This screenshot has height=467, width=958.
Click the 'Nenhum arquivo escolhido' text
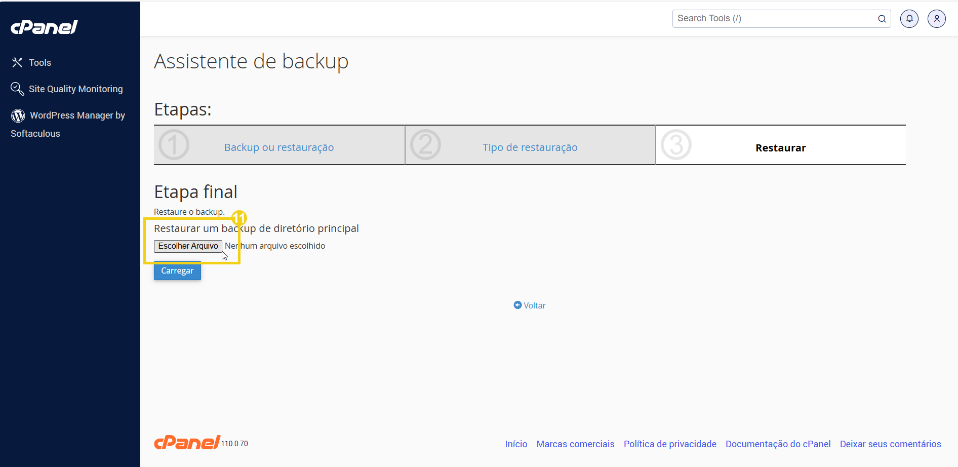275,246
